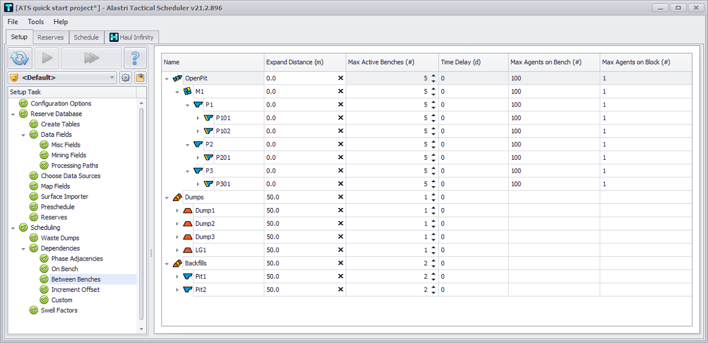Click the Pit1 backfill icon
708x343 pixels.
point(188,276)
